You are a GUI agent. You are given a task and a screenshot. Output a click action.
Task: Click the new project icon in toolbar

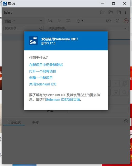click(x=102, y=12)
